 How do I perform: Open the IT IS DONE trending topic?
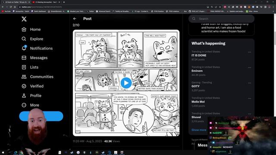[x=199, y=56]
